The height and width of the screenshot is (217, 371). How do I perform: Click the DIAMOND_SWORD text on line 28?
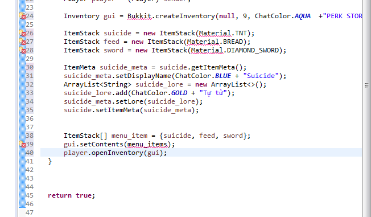click(x=253, y=50)
